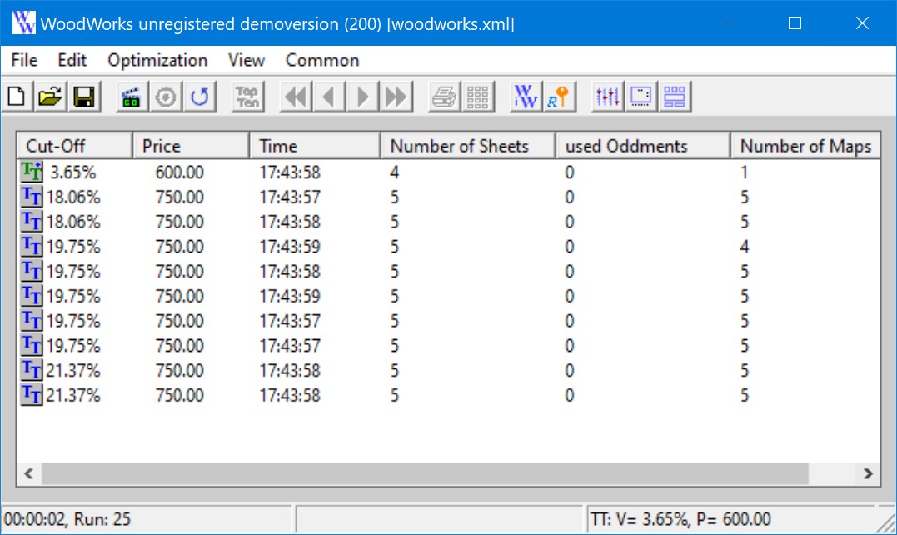Image resolution: width=897 pixels, height=535 pixels.
Task: Open the sliders settings icon
Action: tap(607, 97)
